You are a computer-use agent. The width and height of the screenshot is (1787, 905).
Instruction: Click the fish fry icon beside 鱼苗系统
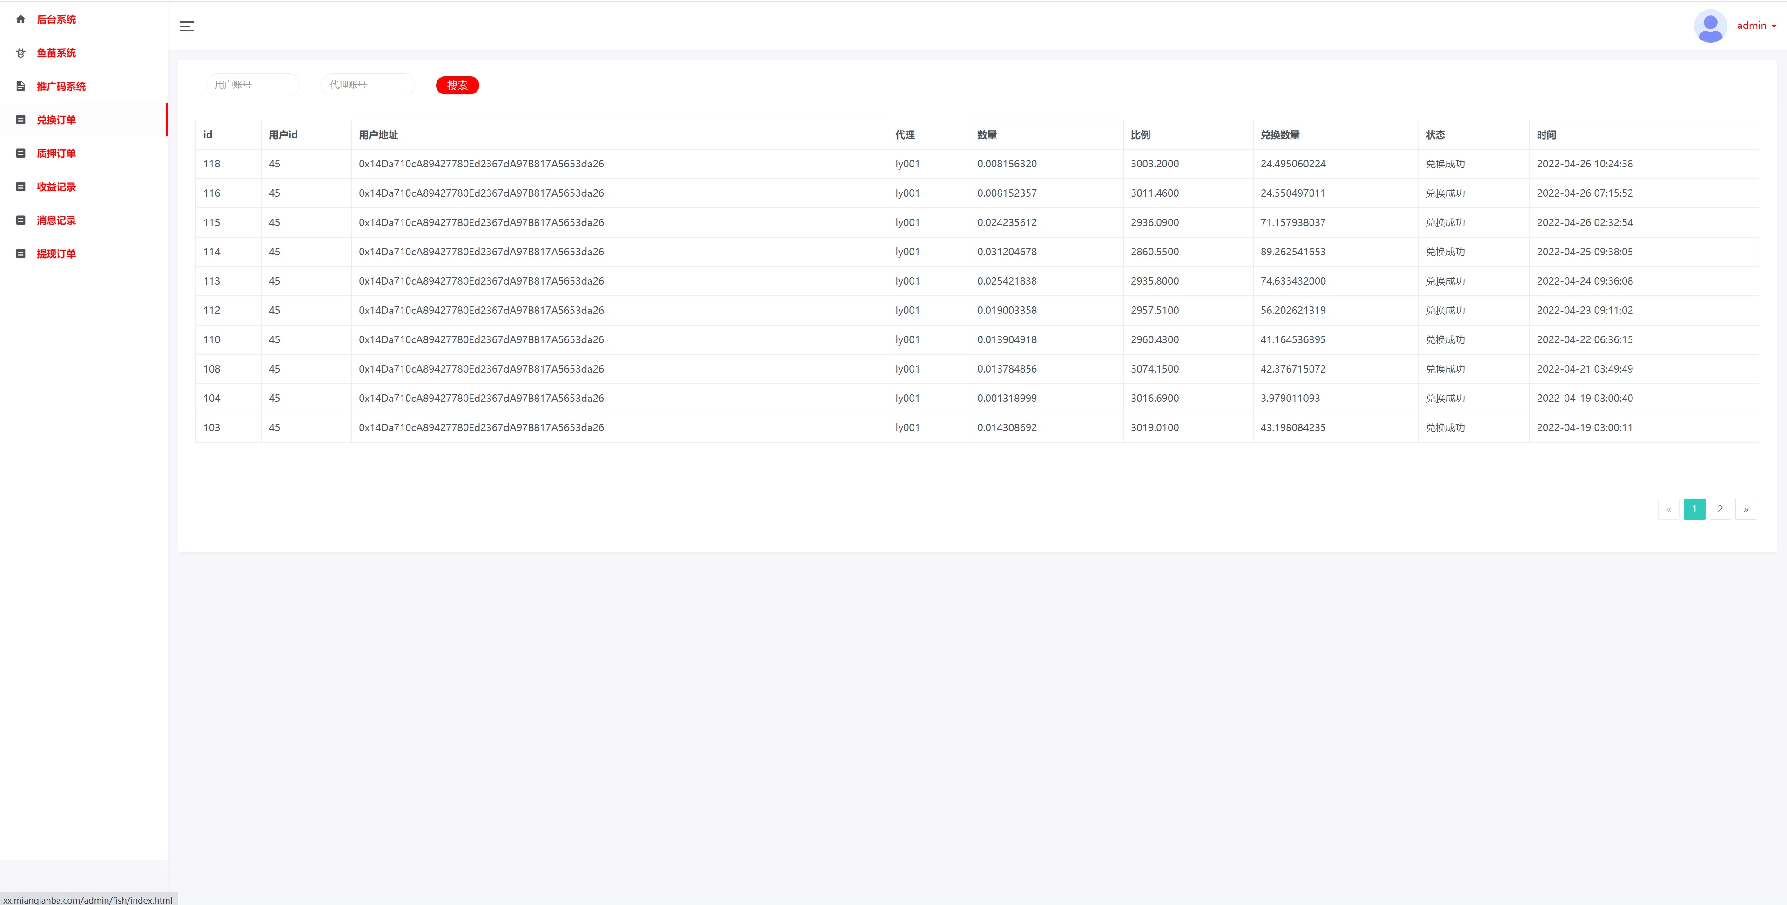(x=21, y=53)
